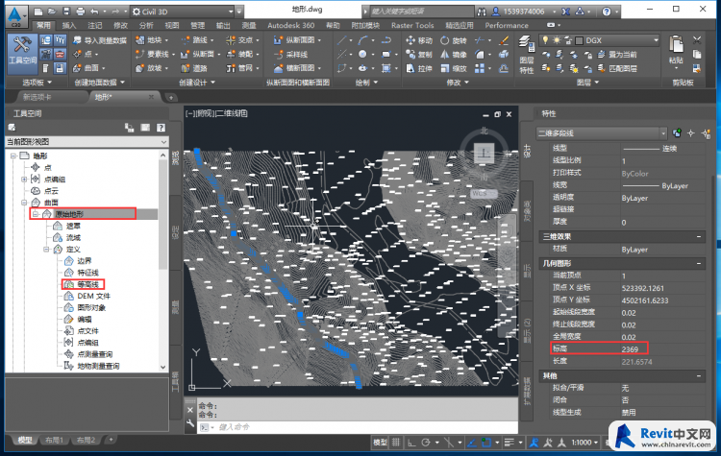
Task: Click the Plot/Print icon in quick access toolbar
Action: (81, 12)
